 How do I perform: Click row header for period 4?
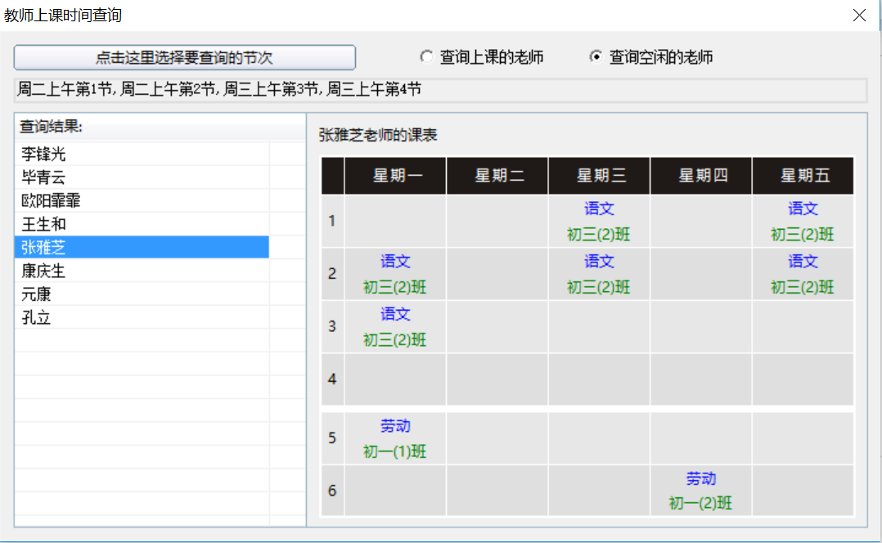click(332, 379)
